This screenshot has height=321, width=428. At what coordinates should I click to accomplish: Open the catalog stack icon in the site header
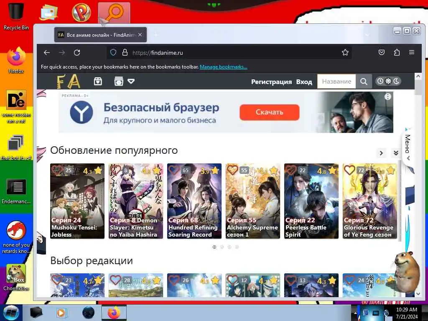119,82
